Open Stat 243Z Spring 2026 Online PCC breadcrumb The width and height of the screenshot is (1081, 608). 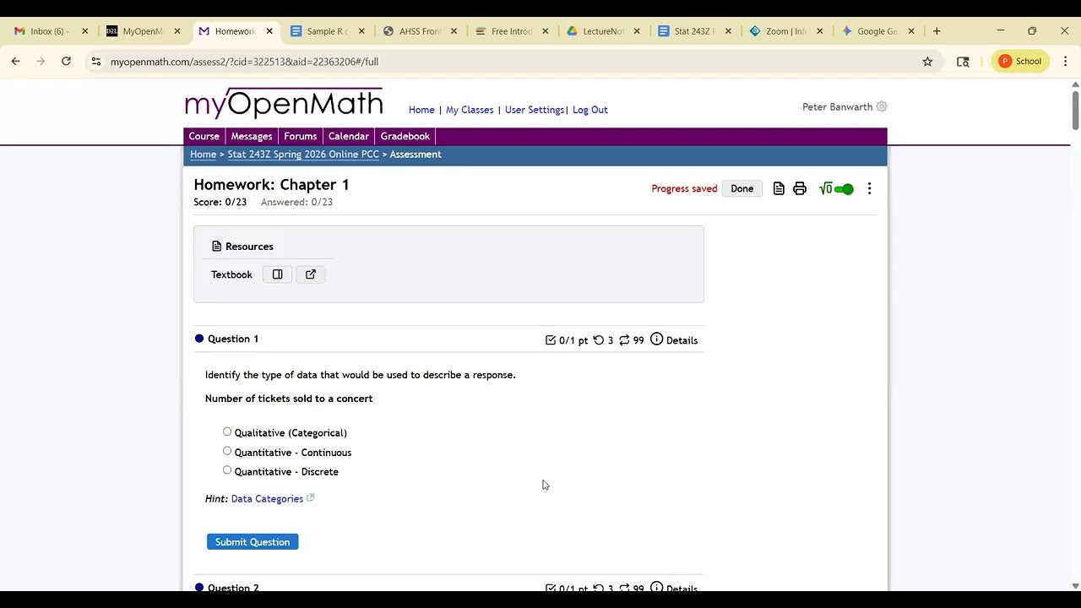coord(303,155)
